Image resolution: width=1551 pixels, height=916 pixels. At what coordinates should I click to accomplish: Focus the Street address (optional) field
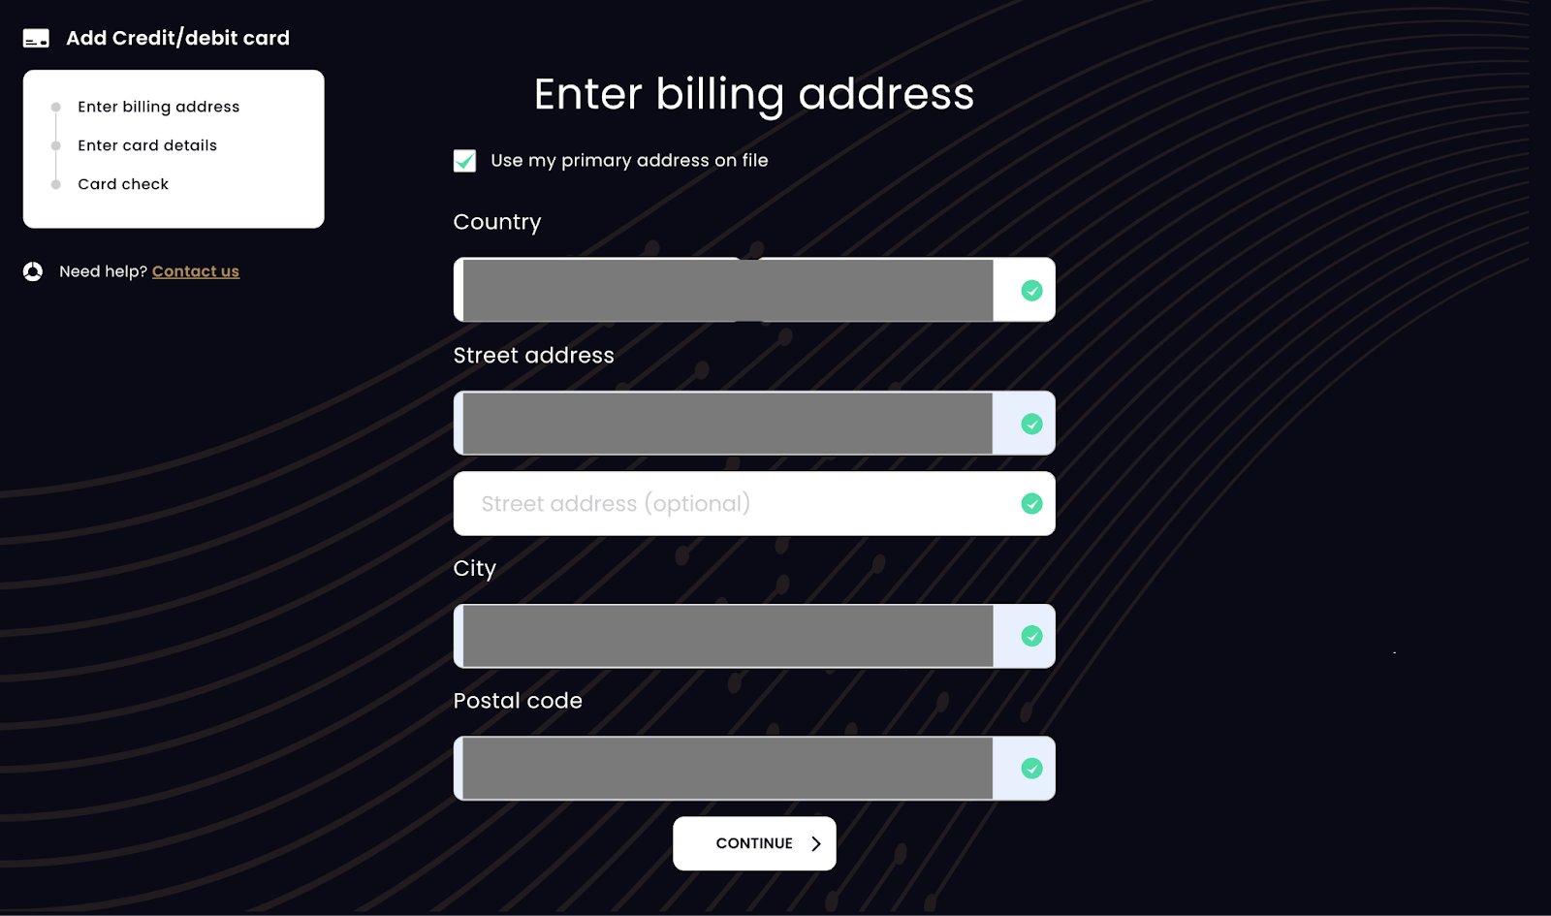point(754,503)
